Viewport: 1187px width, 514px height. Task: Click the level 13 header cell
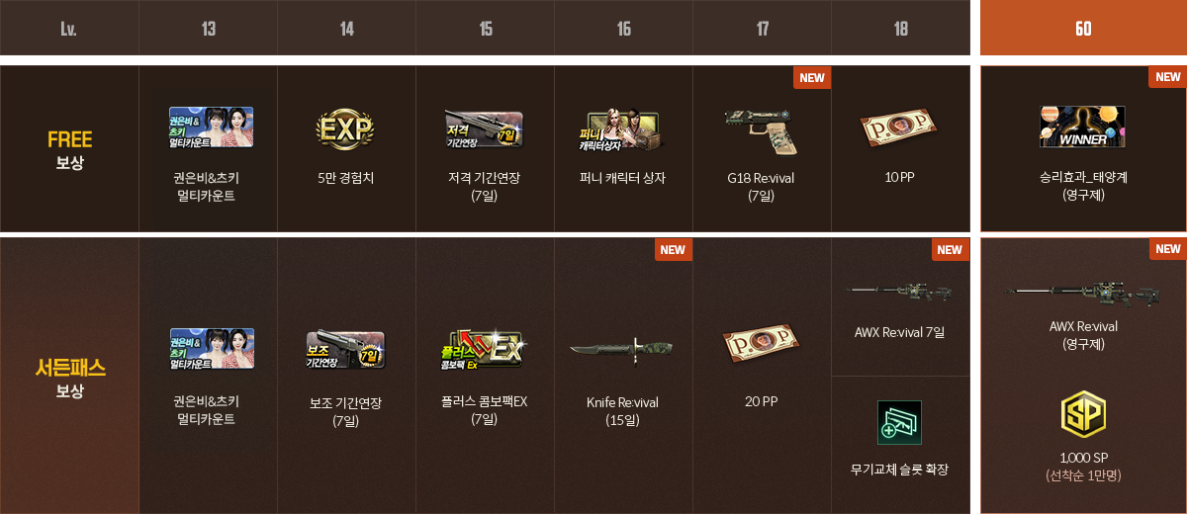208,28
